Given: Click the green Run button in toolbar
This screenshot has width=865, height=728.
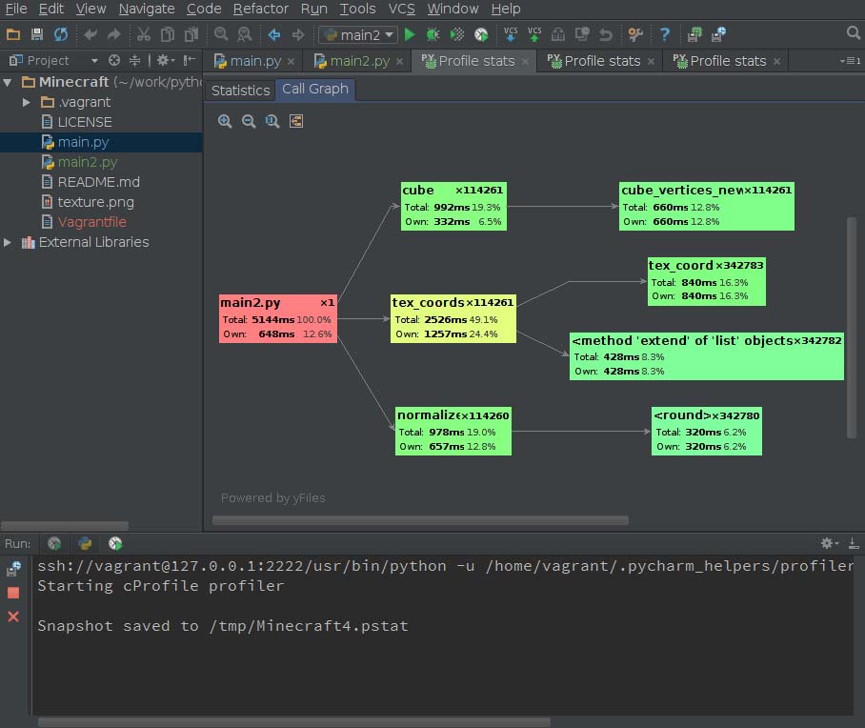Looking at the screenshot, I should 410,34.
